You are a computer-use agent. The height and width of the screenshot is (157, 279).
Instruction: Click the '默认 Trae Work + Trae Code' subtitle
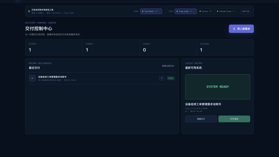click(60, 13)
